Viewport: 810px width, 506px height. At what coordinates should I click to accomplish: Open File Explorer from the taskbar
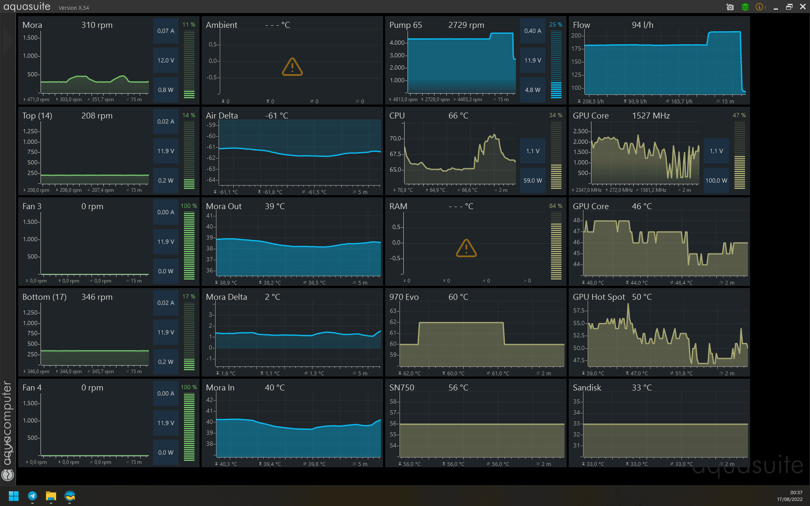51,496
